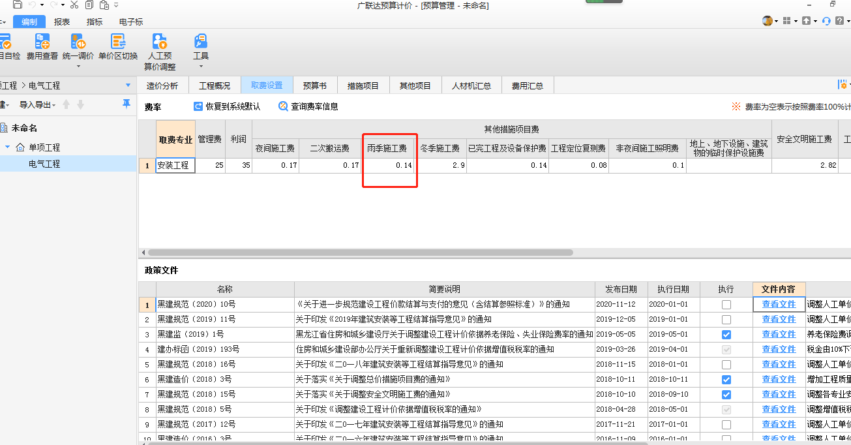Viewport: 851px width, 445px height.
Task: Switch to the 电子标 ribbon tab
Action: click(x=131, y=22)
